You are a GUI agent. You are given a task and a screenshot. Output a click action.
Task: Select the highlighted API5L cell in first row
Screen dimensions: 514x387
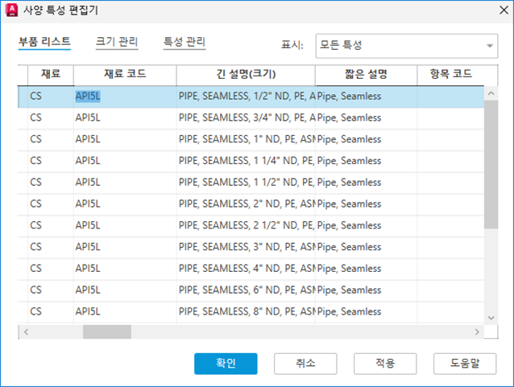coord(88,97)
